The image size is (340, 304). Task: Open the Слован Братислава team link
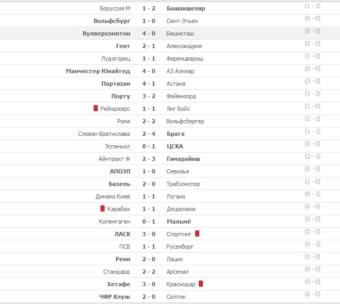[x=104, y=134]
